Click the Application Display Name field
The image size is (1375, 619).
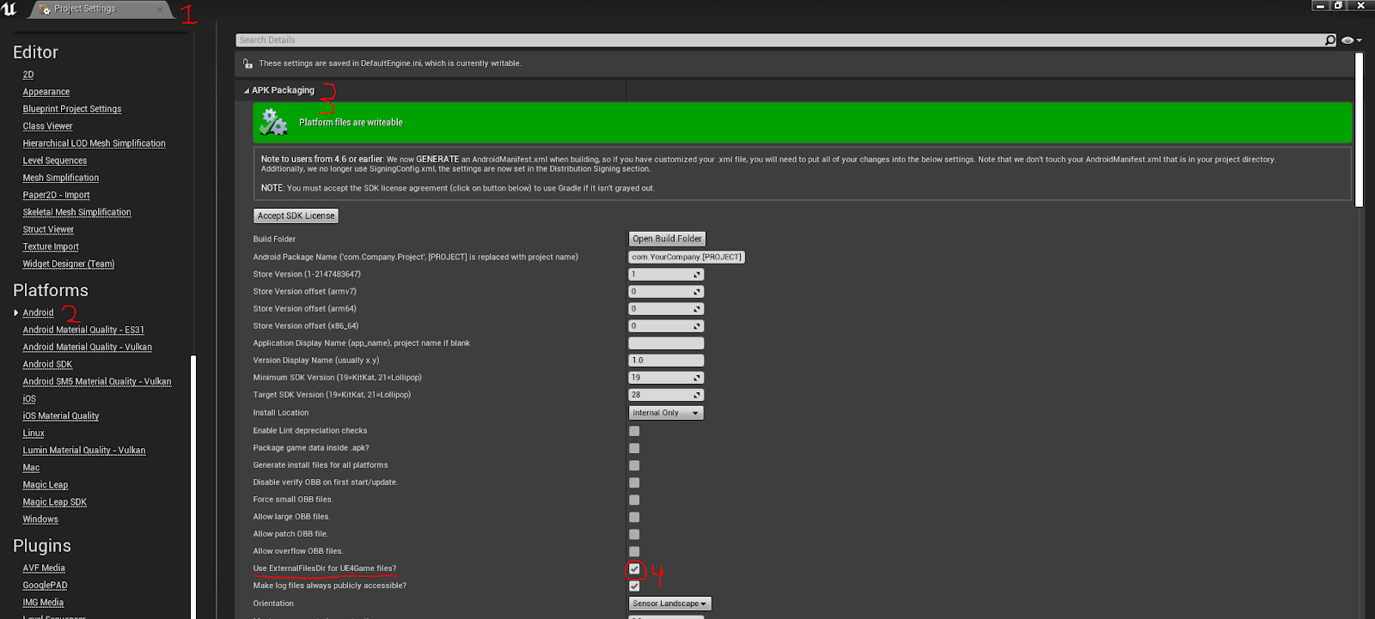tap(666, 343)
